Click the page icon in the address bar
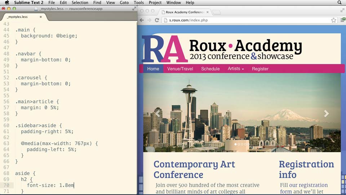Viewport: 346px width, 195px height. coord(165,20)
